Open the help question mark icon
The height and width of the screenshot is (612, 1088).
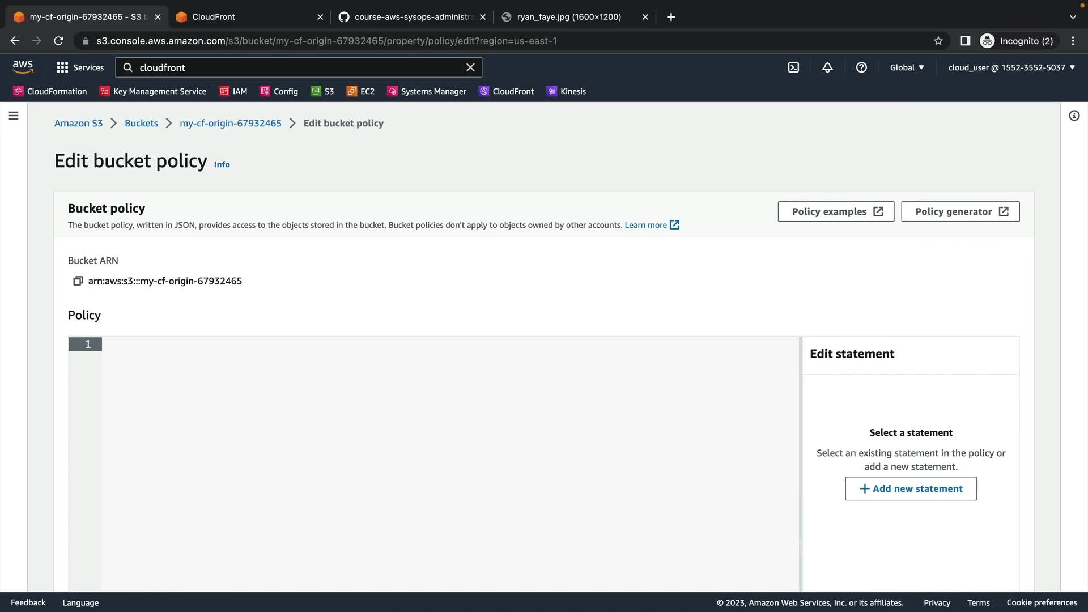(x=861, y=67)
